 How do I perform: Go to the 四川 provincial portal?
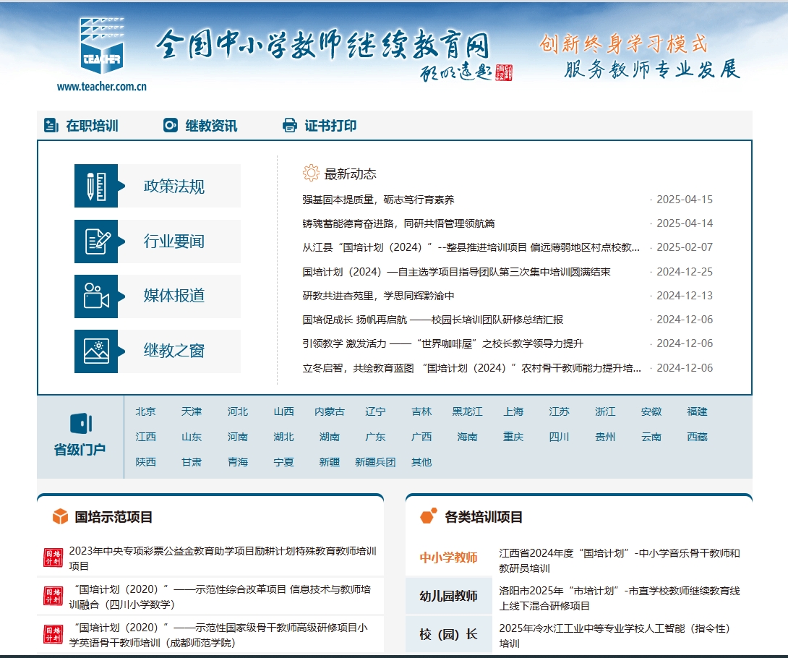[x=560, y=437]
